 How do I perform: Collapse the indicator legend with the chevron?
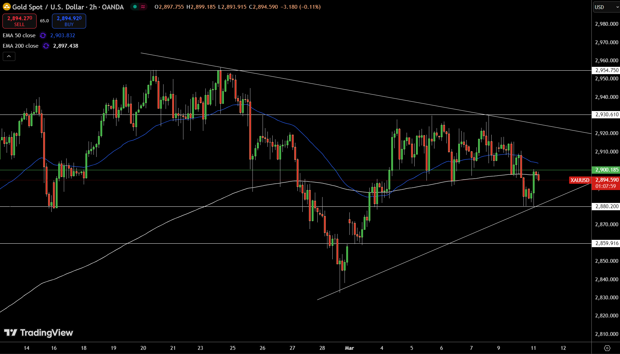click(9, 56)
